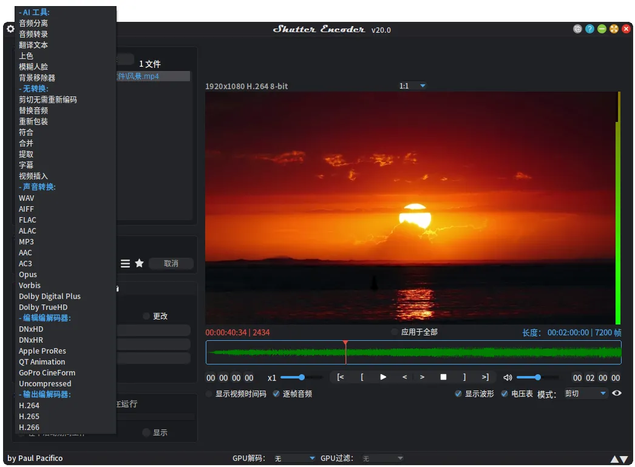The height and width of the screenshot is (467, 635).
Task: Jump to first frame button
Action: tap(341, 377)
